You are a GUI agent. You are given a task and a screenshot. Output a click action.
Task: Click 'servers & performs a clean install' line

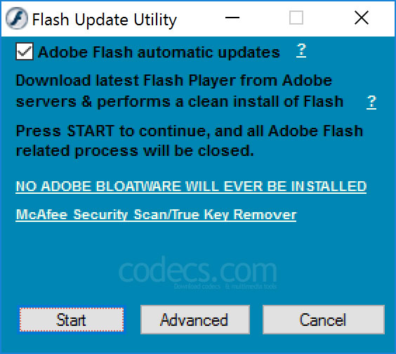click(x=179, y=102)
